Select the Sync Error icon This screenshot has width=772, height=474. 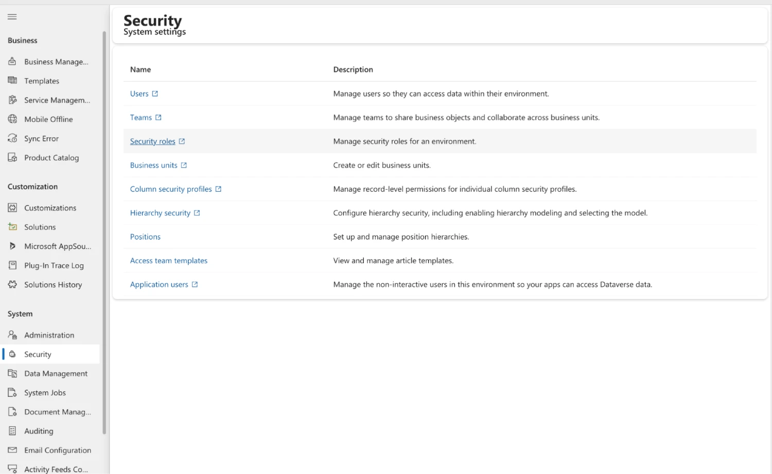(x=13, y=138)
